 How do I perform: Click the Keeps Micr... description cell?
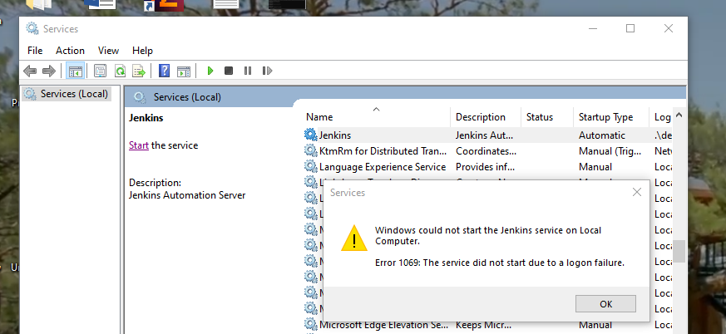(x=483, y=325)
